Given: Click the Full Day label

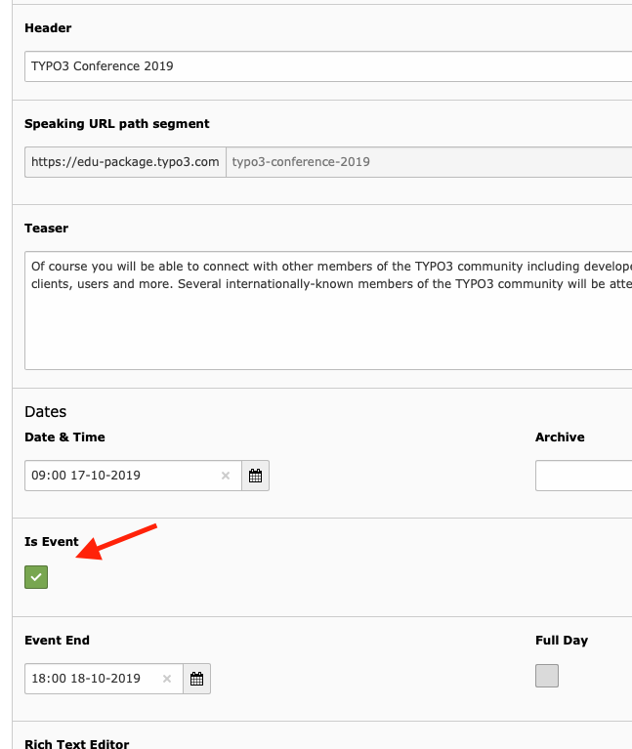Looking at the screenshot, I should click(x=562, y=641).
